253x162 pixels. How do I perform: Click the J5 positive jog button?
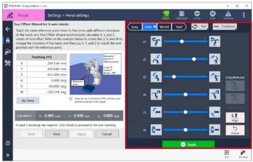(215, 112)
